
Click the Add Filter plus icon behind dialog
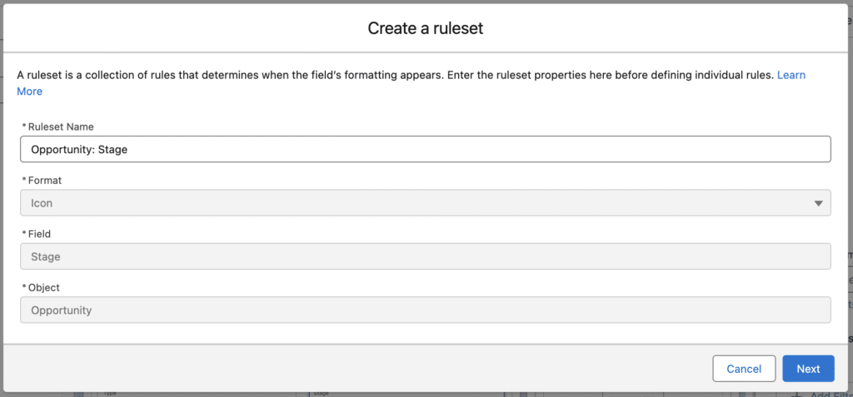point(797,395)
